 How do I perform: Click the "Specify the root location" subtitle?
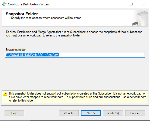click(47, 18)
